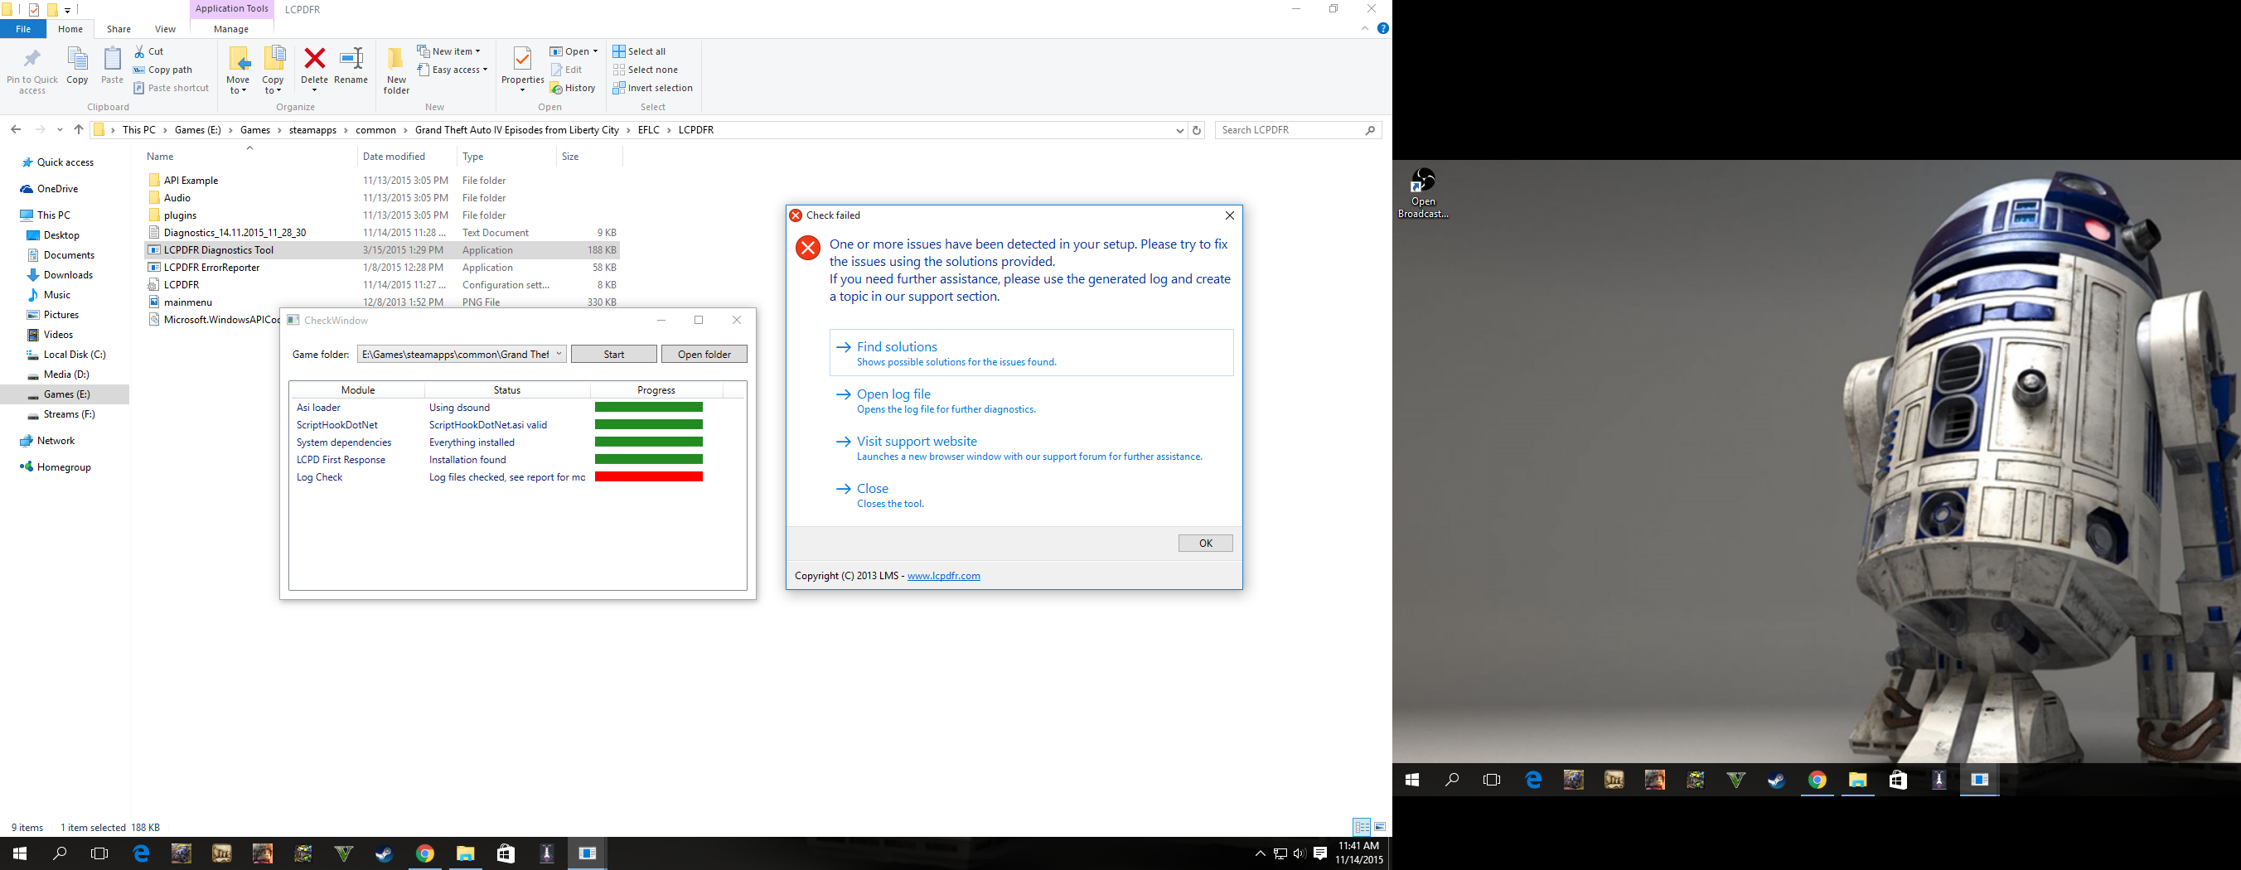Screen dimensions: 2241x870
Task: Open Properties from the ribbon
Action: 522,70
